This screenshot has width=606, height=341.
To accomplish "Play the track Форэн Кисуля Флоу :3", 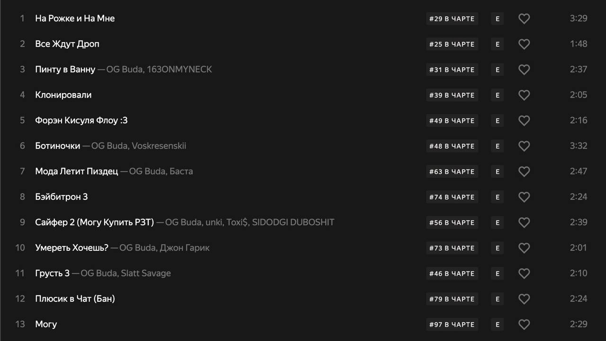I will point(81,120).
